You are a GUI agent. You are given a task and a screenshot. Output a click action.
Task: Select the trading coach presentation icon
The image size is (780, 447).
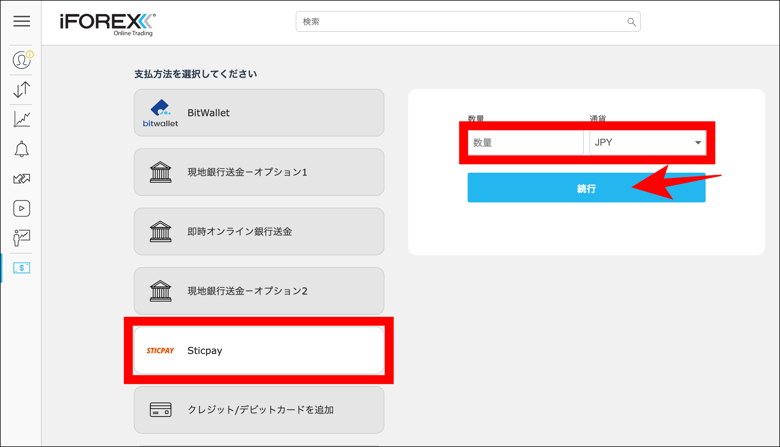click(x=21, y=237)
